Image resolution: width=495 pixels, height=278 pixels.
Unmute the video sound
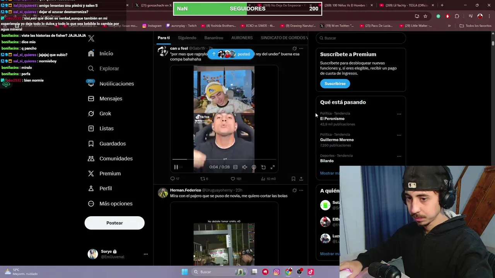[244, 167]
